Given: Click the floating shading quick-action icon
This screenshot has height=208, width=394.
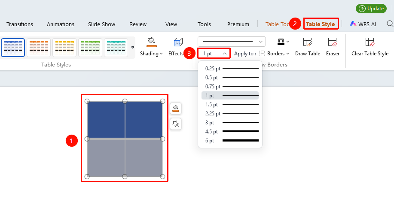Looking at the screenshot, I should (x=176, y=109).
